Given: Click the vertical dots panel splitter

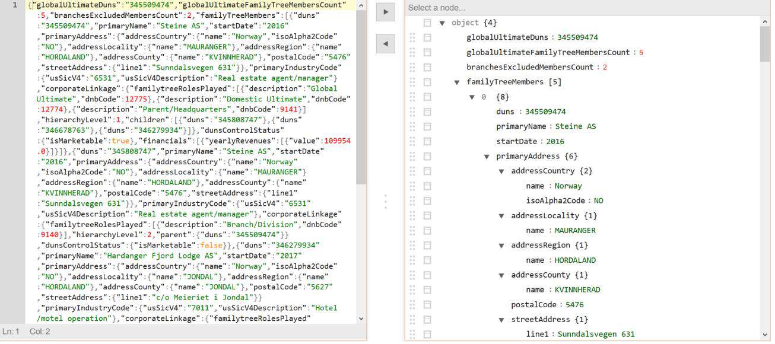Looking at the screenshot, I should point(386,201).
